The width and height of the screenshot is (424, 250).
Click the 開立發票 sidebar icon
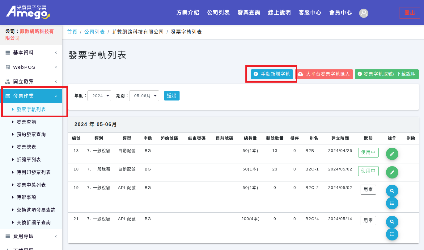tap(8, 82)
